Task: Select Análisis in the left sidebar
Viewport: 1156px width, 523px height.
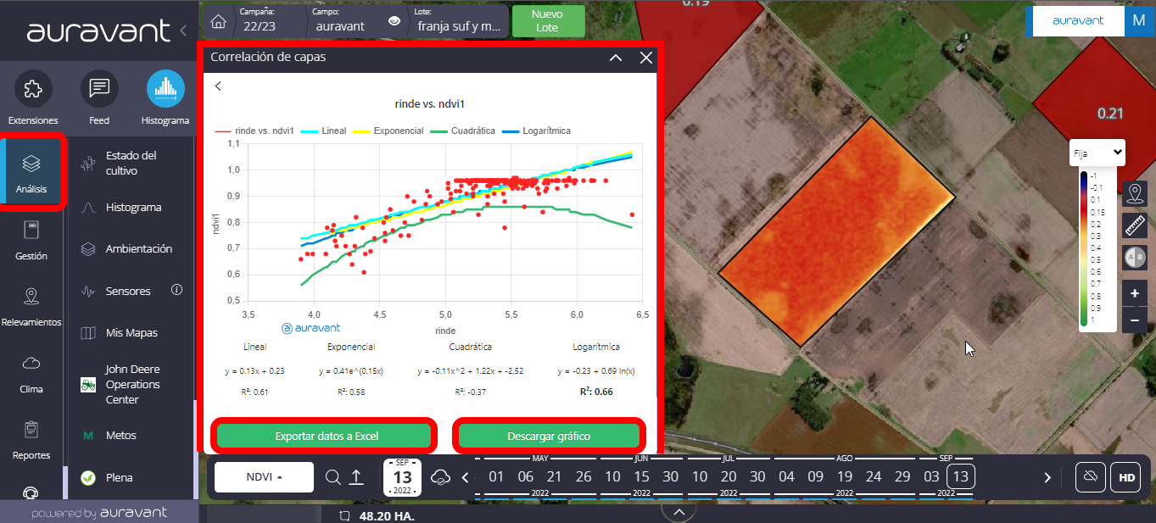Action: [31, 171]
